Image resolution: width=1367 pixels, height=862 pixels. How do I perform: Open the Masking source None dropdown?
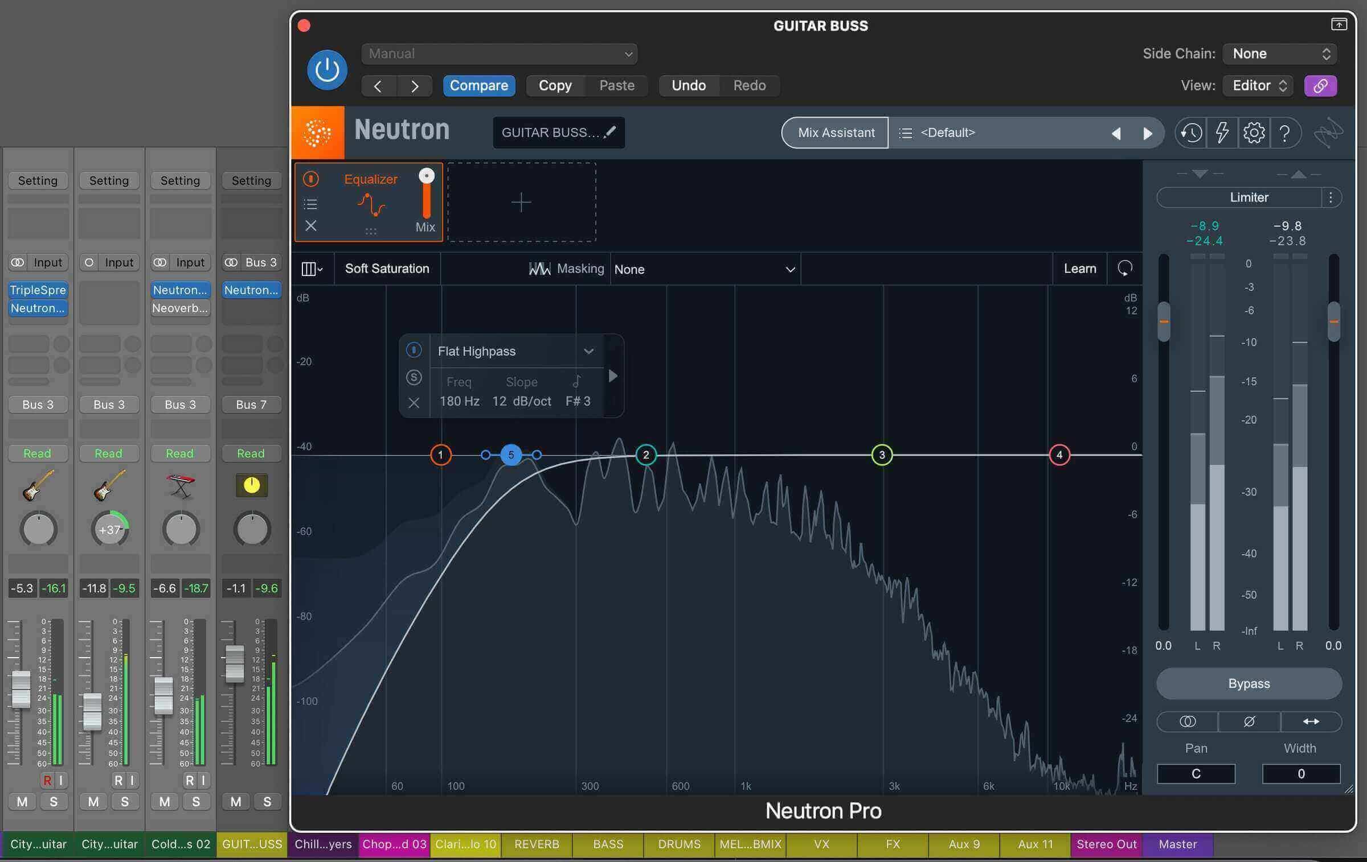(x=705, y=269)
